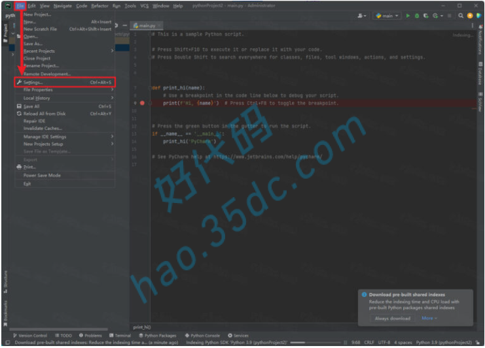Expand the Local History submenu
Image resolution: width=485 pixels, height=348 pixels.
(65, 98)
